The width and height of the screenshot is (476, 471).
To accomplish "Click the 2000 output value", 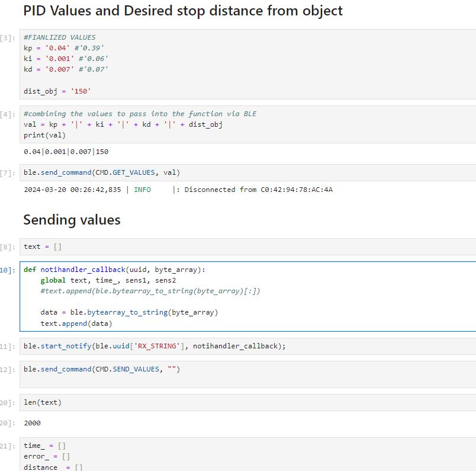I will pos(32,423).
